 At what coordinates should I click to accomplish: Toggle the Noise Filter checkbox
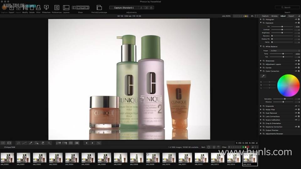(299, 110)
